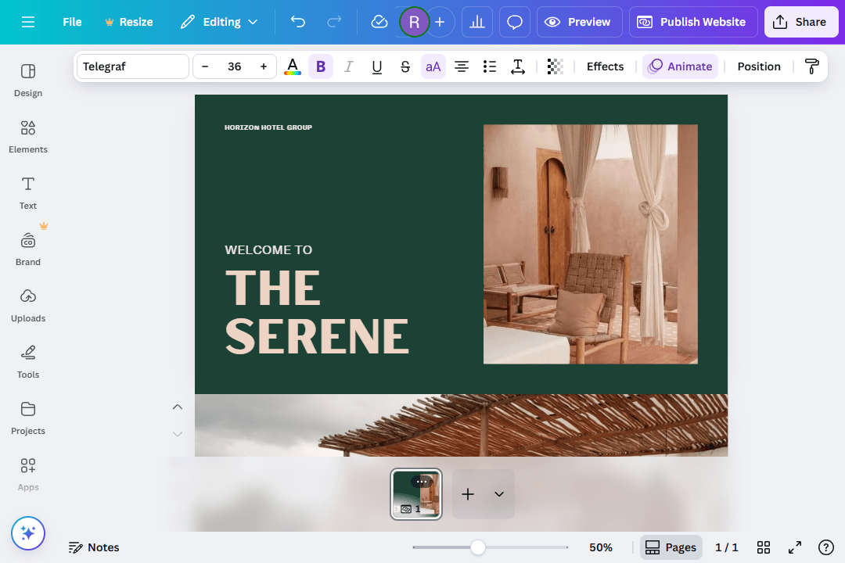
Task: Click the transparency checkerboard icon
Action: click(555, 66)
